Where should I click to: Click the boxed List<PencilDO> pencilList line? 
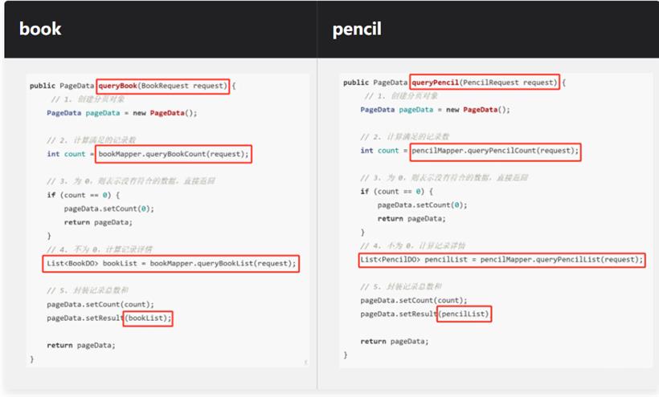pos(501,260)
